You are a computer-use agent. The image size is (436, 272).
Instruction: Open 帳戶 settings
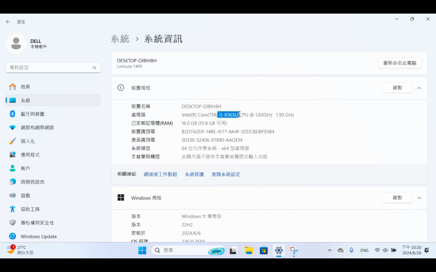pyautogui.click(x=53, y=168)
